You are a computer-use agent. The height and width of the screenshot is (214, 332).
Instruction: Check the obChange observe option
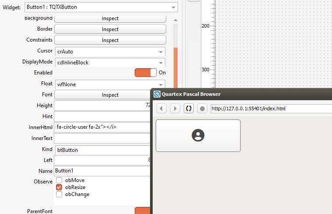click(x=59, y=194)
